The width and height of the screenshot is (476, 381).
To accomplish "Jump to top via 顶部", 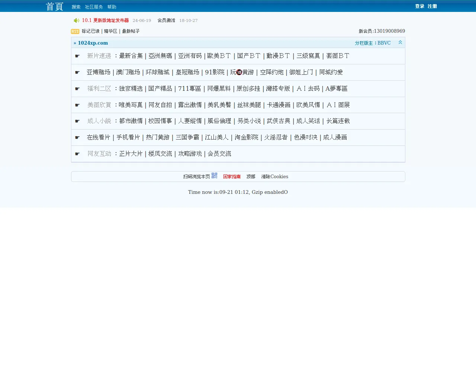I will click(251, 177).
